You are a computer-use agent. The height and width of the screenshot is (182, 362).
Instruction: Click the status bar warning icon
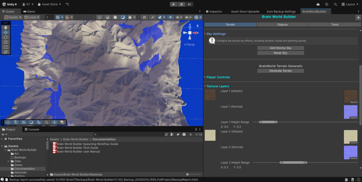2,180
